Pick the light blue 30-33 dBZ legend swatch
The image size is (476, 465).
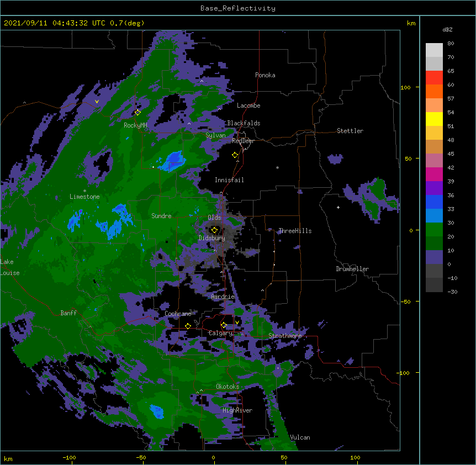click(434, 215)
